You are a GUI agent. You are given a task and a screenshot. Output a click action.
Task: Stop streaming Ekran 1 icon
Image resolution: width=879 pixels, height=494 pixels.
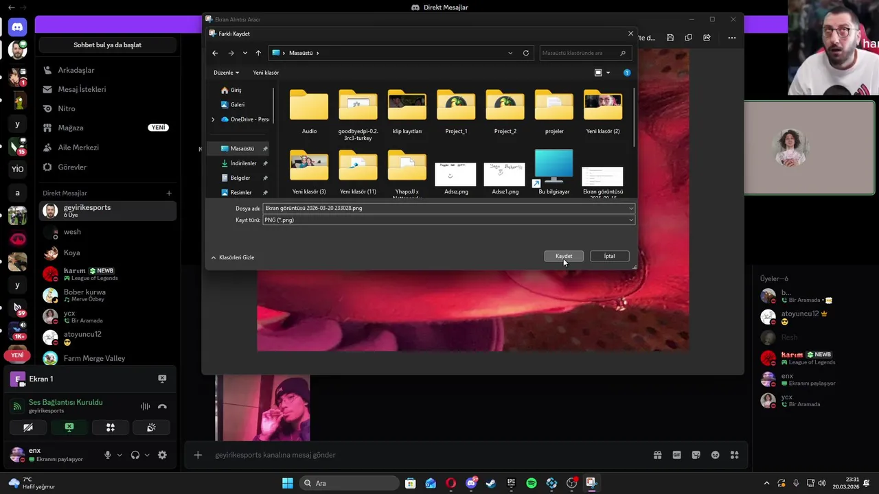(x=162, y=379)
